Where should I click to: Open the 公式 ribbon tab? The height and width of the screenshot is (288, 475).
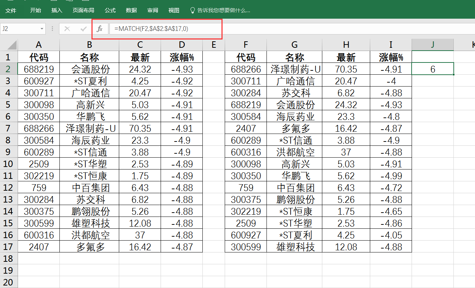click(x=110, y=10)
